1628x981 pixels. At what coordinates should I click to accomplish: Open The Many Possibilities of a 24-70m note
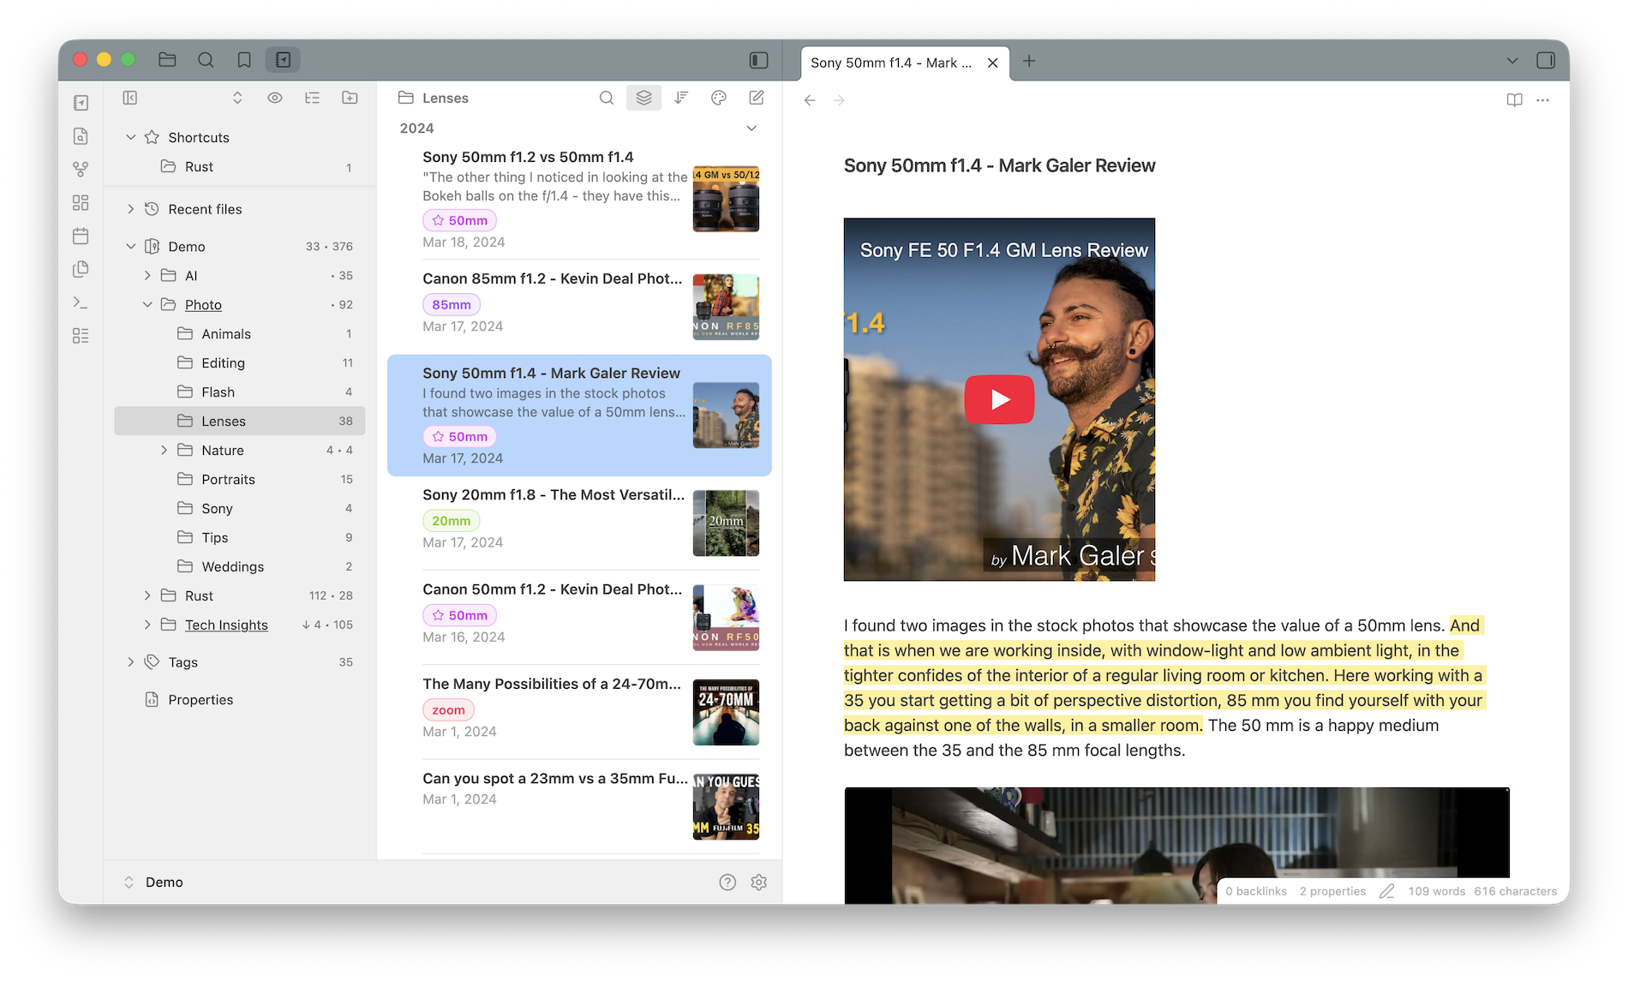click(579, 712)
